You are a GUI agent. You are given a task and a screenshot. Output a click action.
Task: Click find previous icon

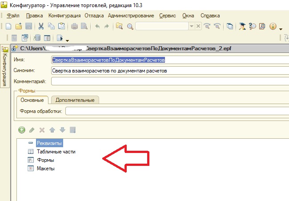pos(217,26)
